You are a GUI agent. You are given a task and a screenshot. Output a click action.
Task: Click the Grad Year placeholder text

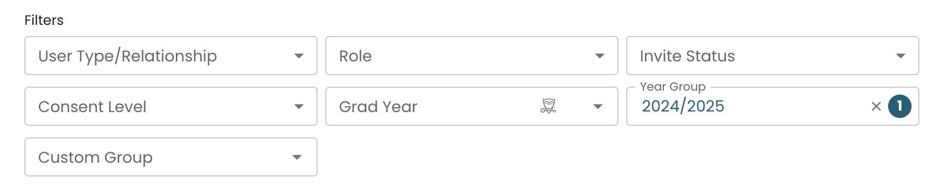tap(378, 107)
